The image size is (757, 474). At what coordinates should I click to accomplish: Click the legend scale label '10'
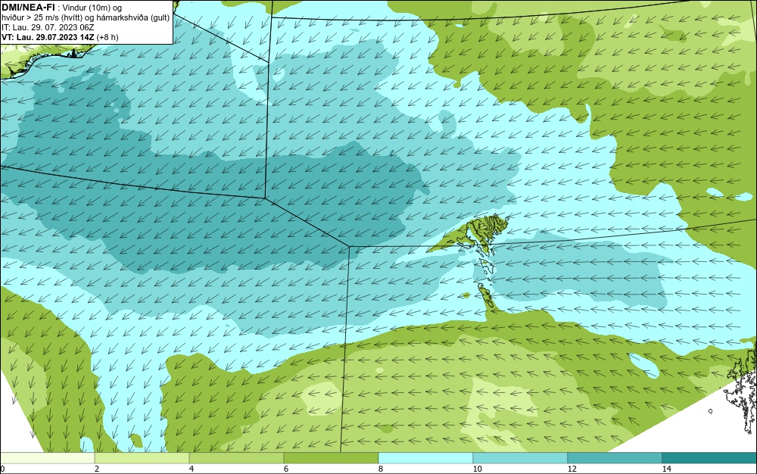[477, 469]
